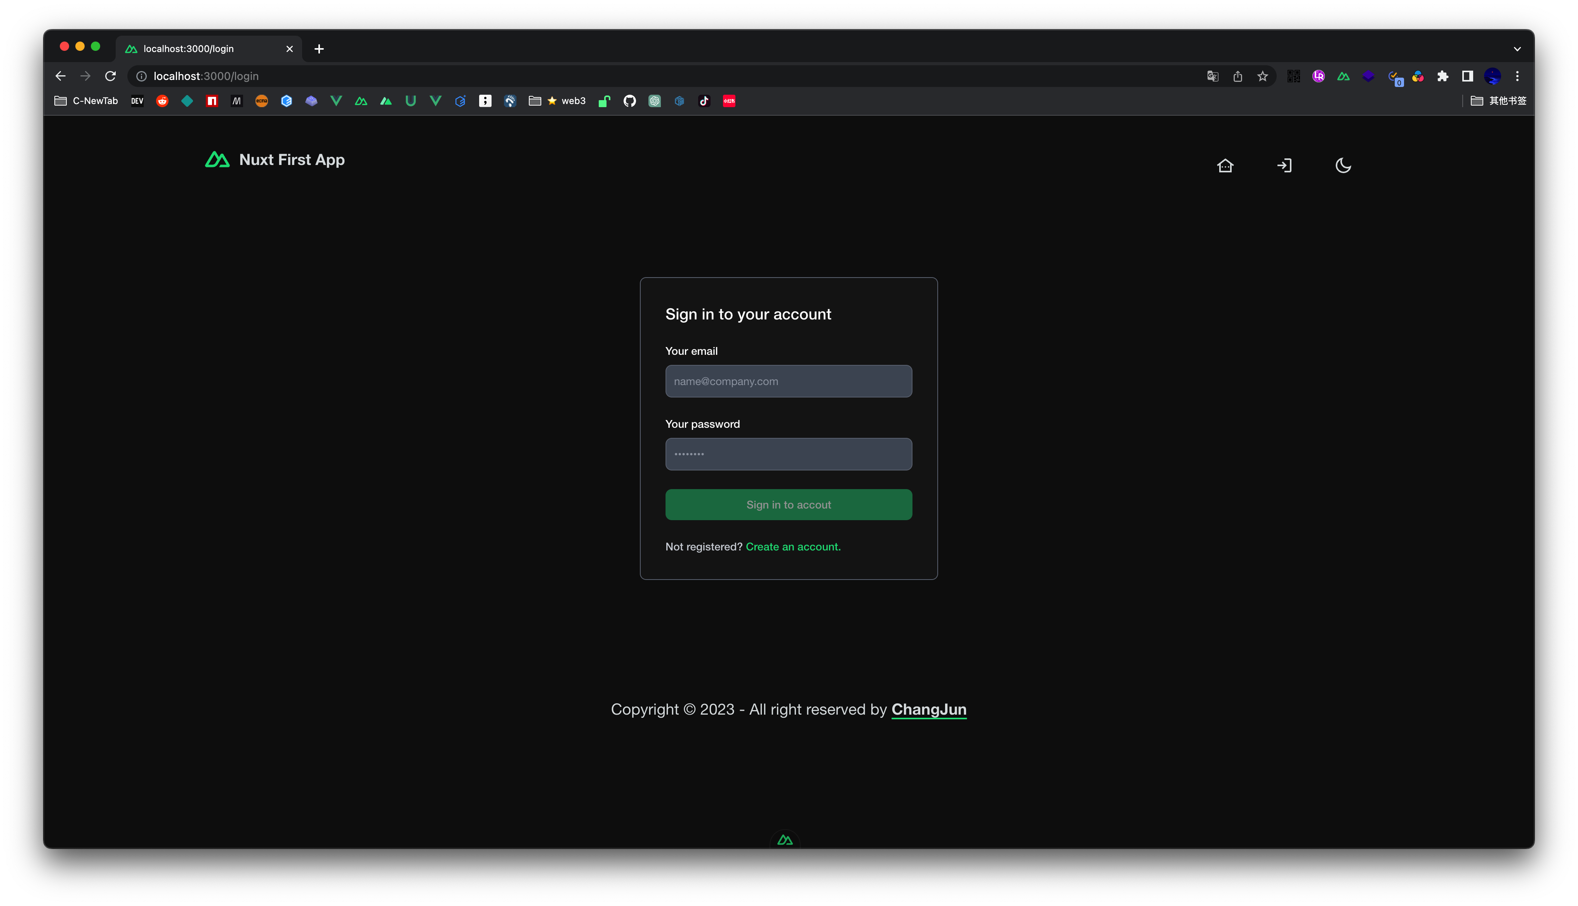
Task: Bookmark this page with star icon
Action: click(1262, 76)
